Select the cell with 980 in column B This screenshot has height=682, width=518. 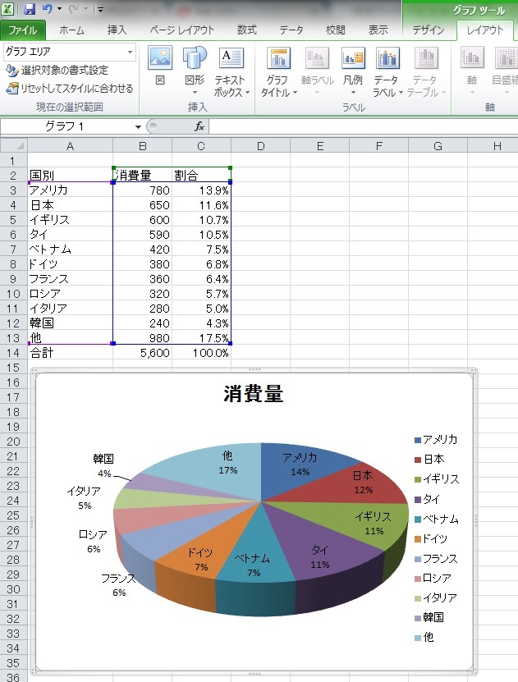[142, 338]
